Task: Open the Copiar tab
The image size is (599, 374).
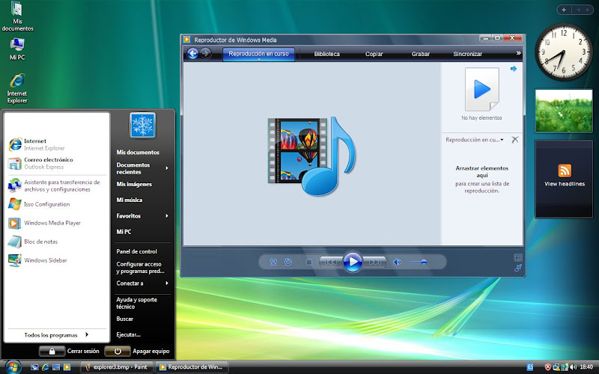Action: [374, 54]
